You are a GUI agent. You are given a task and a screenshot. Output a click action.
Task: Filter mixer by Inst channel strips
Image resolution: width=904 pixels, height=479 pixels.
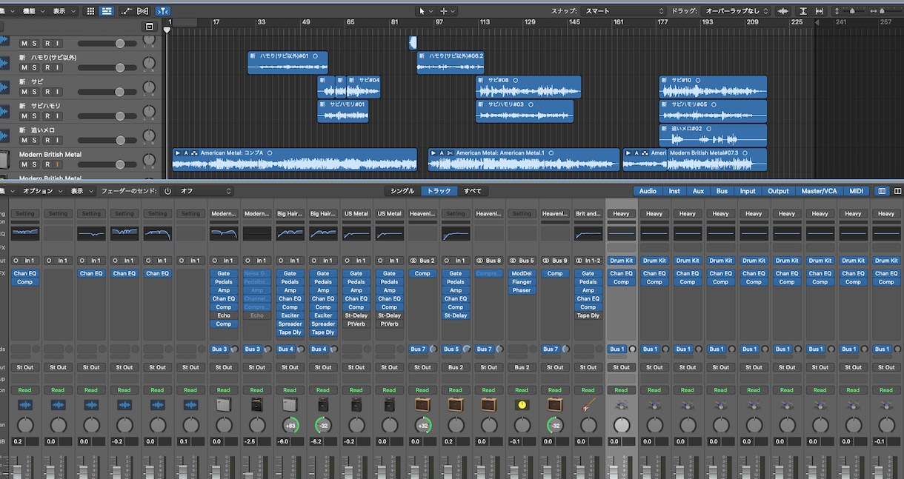(674, 191)
